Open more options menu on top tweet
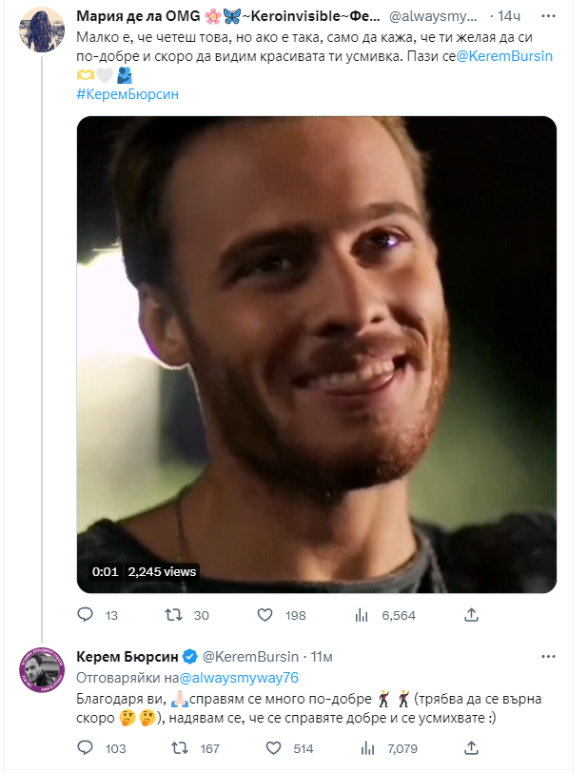 pos(548,14)
